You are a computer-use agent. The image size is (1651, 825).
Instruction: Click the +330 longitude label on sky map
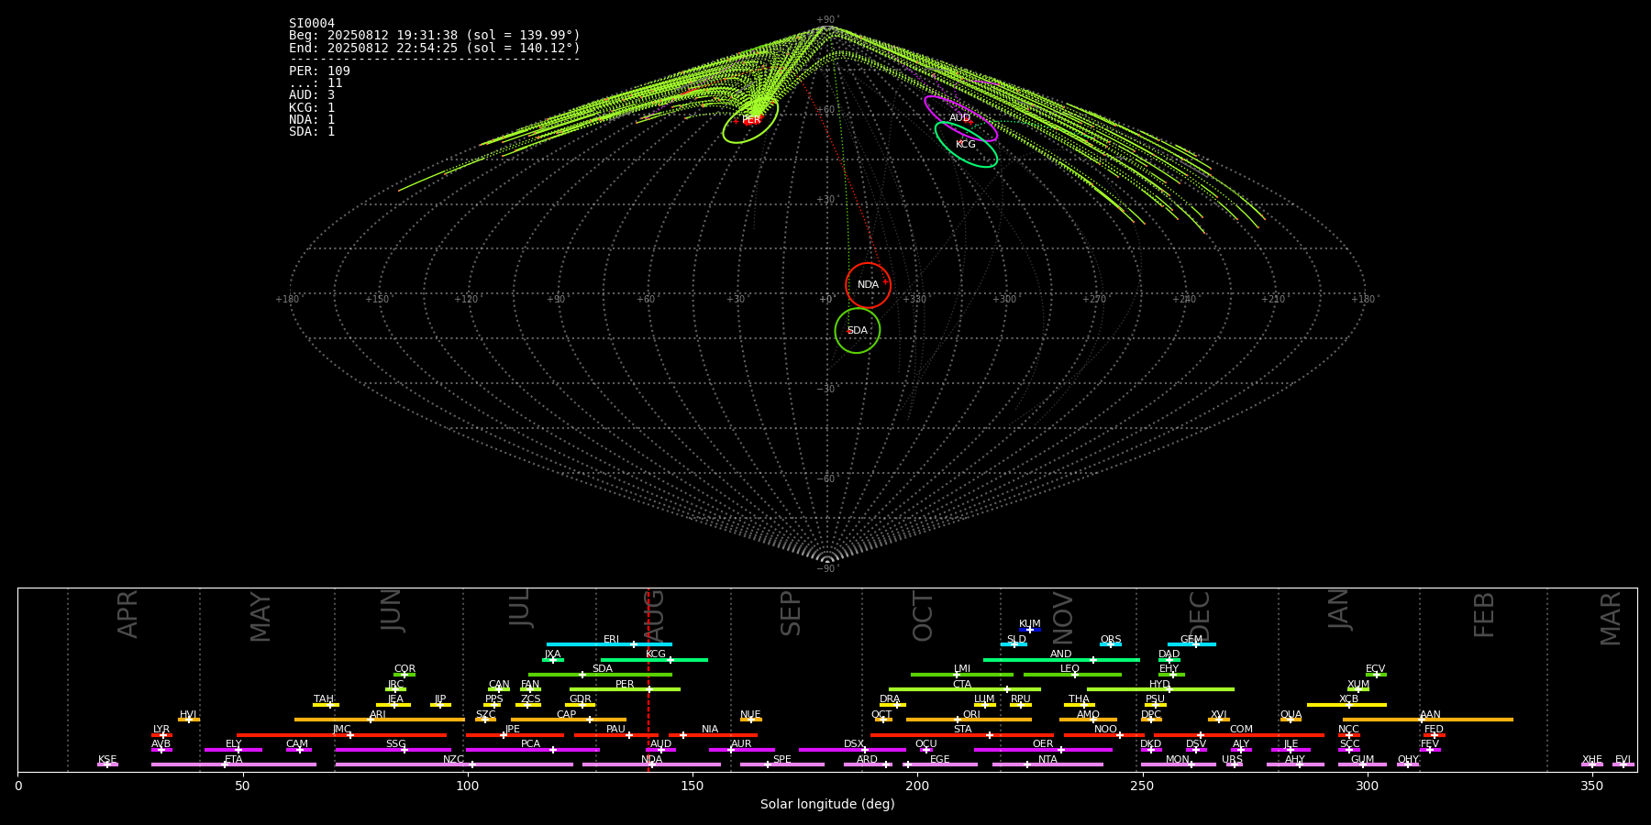pyautogui.click(x=914, y=300)
